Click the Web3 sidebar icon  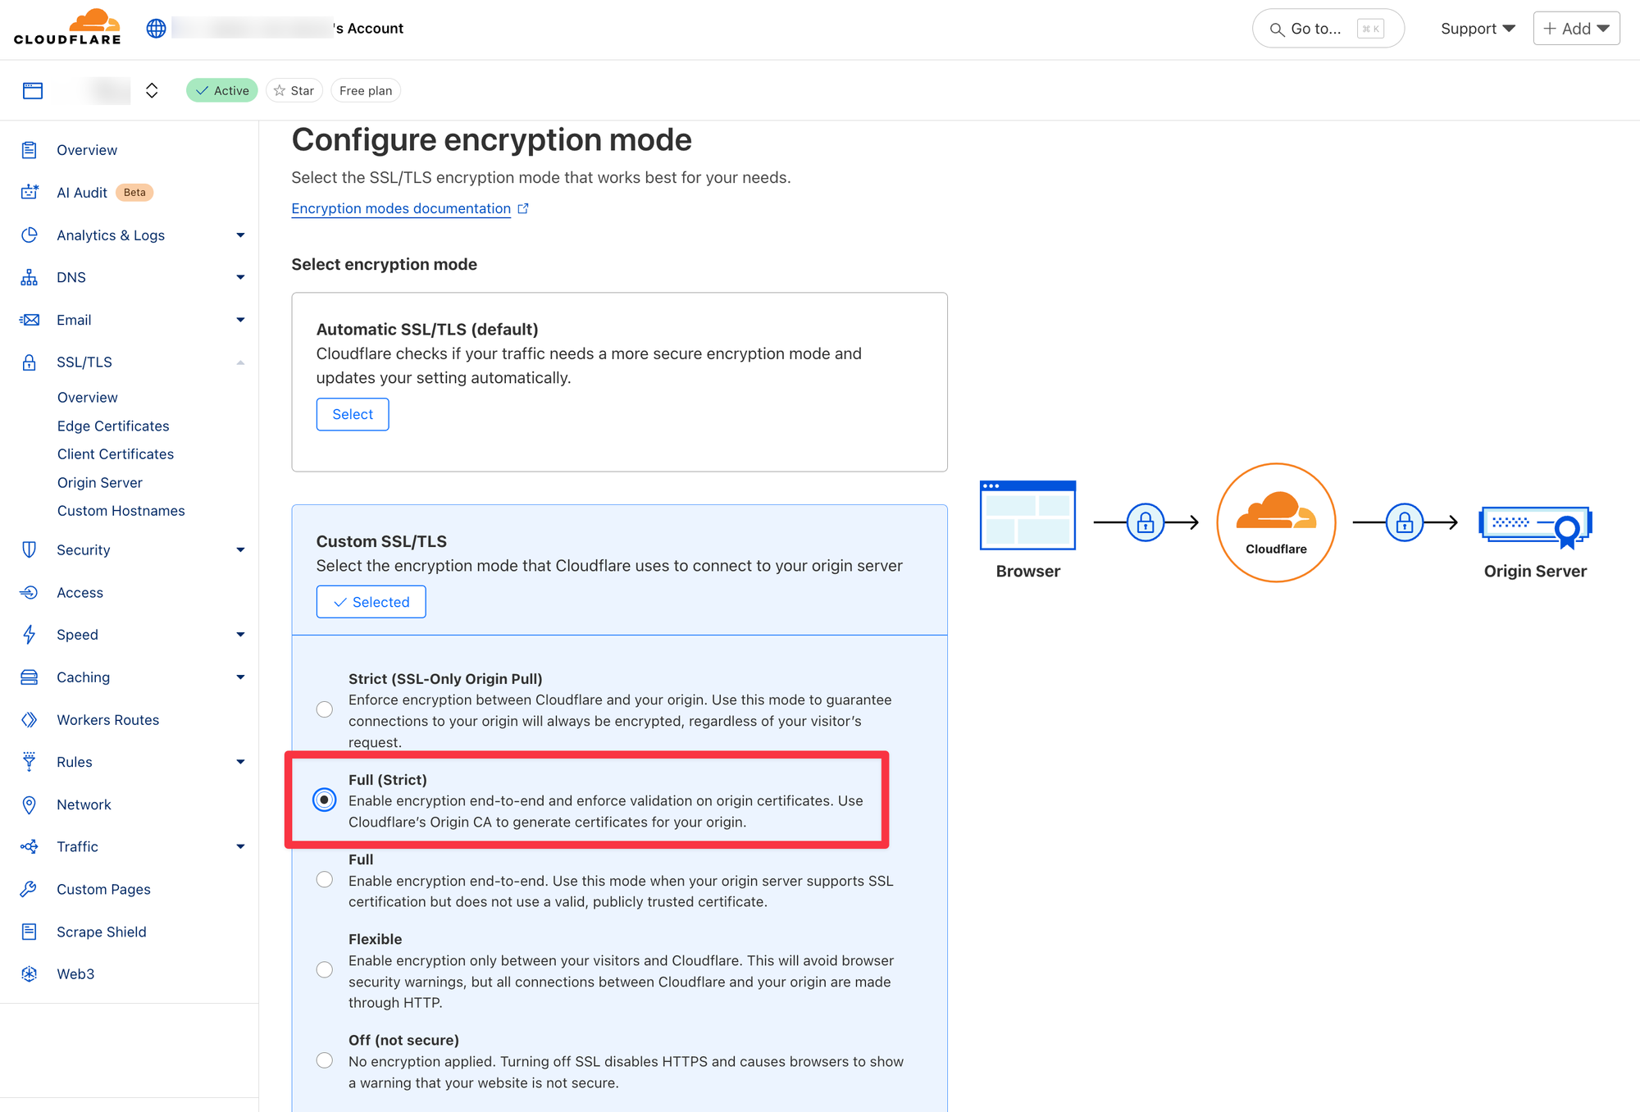(x=30, y=973)
